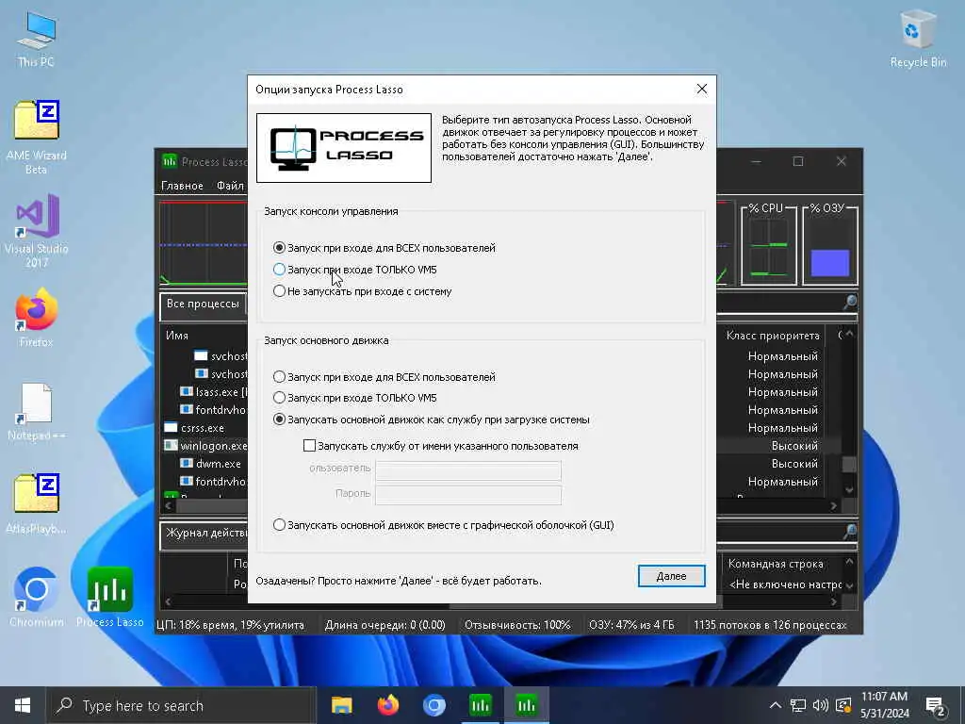Click the Имя column header
Screen dimensions: 965x724
coord(177,336)
